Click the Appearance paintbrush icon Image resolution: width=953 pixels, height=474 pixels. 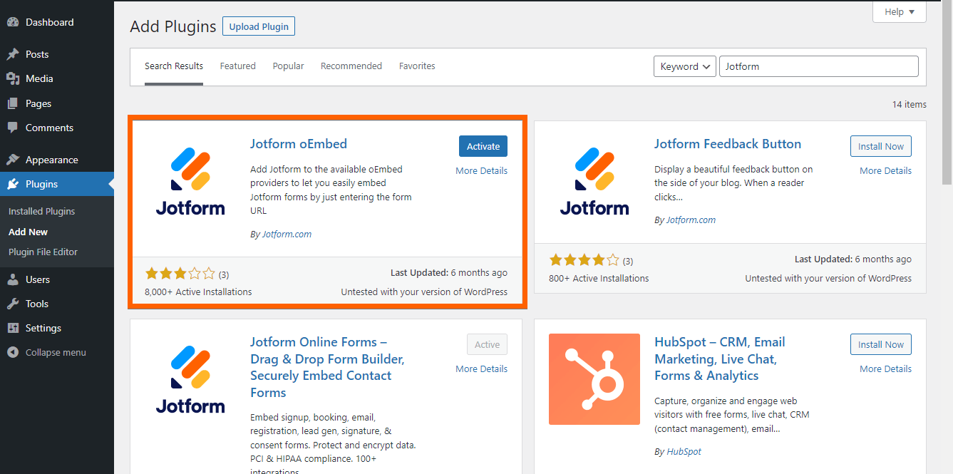click(x=13, y=160)
